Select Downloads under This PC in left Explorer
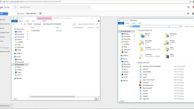 coord(20,64)
